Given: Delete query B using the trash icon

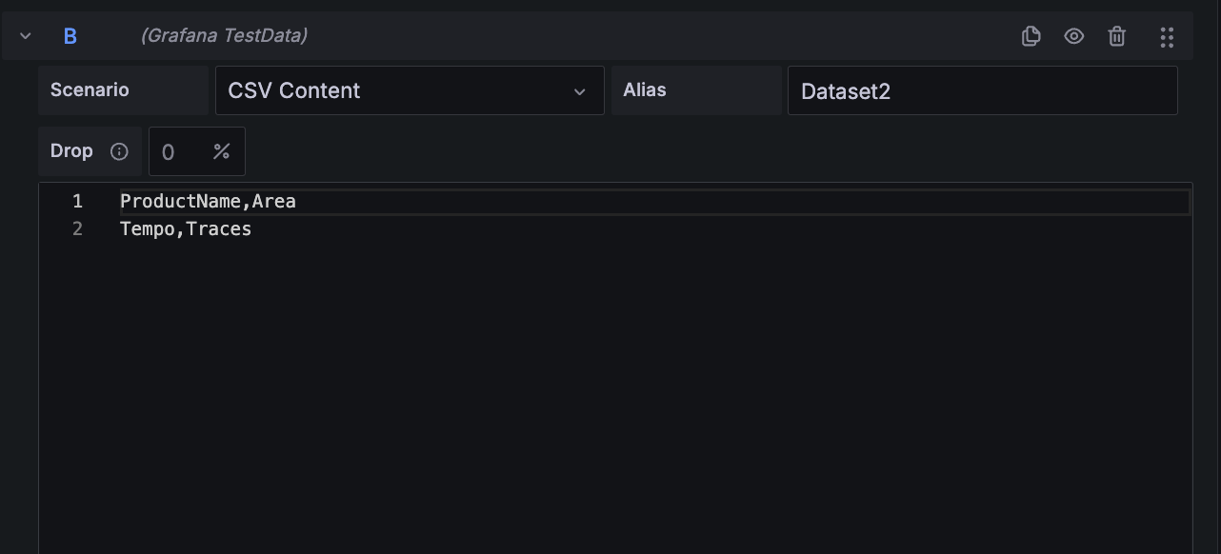Looking at the screenshot, I should click(1117, 36).
